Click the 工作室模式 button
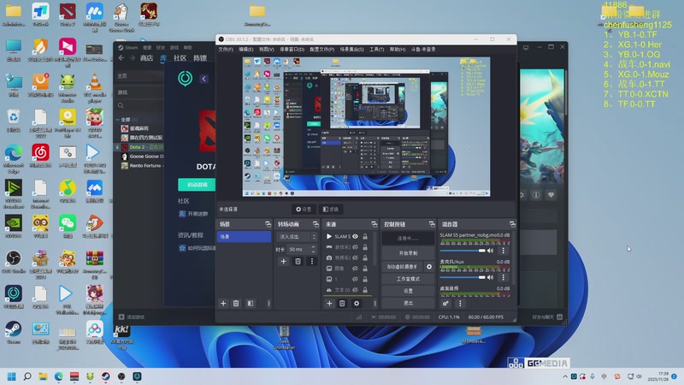 click(409, 279)
